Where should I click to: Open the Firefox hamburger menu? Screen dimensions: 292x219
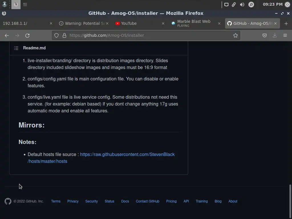pos(285,35)
